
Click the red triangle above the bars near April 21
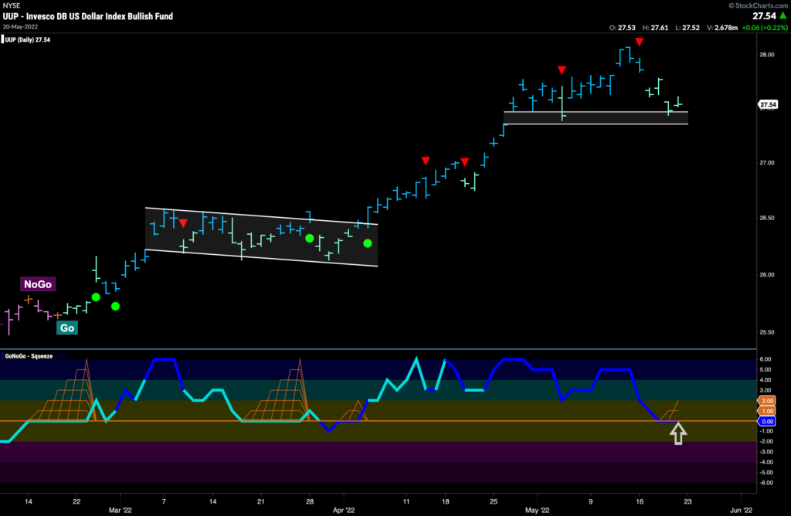click(x=464, y=162)
